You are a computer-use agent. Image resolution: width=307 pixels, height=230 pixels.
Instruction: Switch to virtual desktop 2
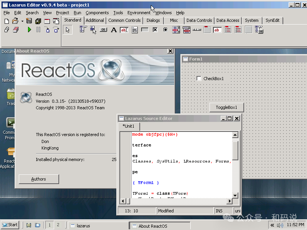[58, 225]
